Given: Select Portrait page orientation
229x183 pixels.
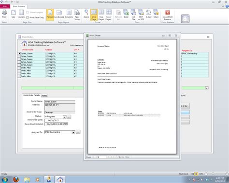Looking at the screenshot, I should point(50,14).
